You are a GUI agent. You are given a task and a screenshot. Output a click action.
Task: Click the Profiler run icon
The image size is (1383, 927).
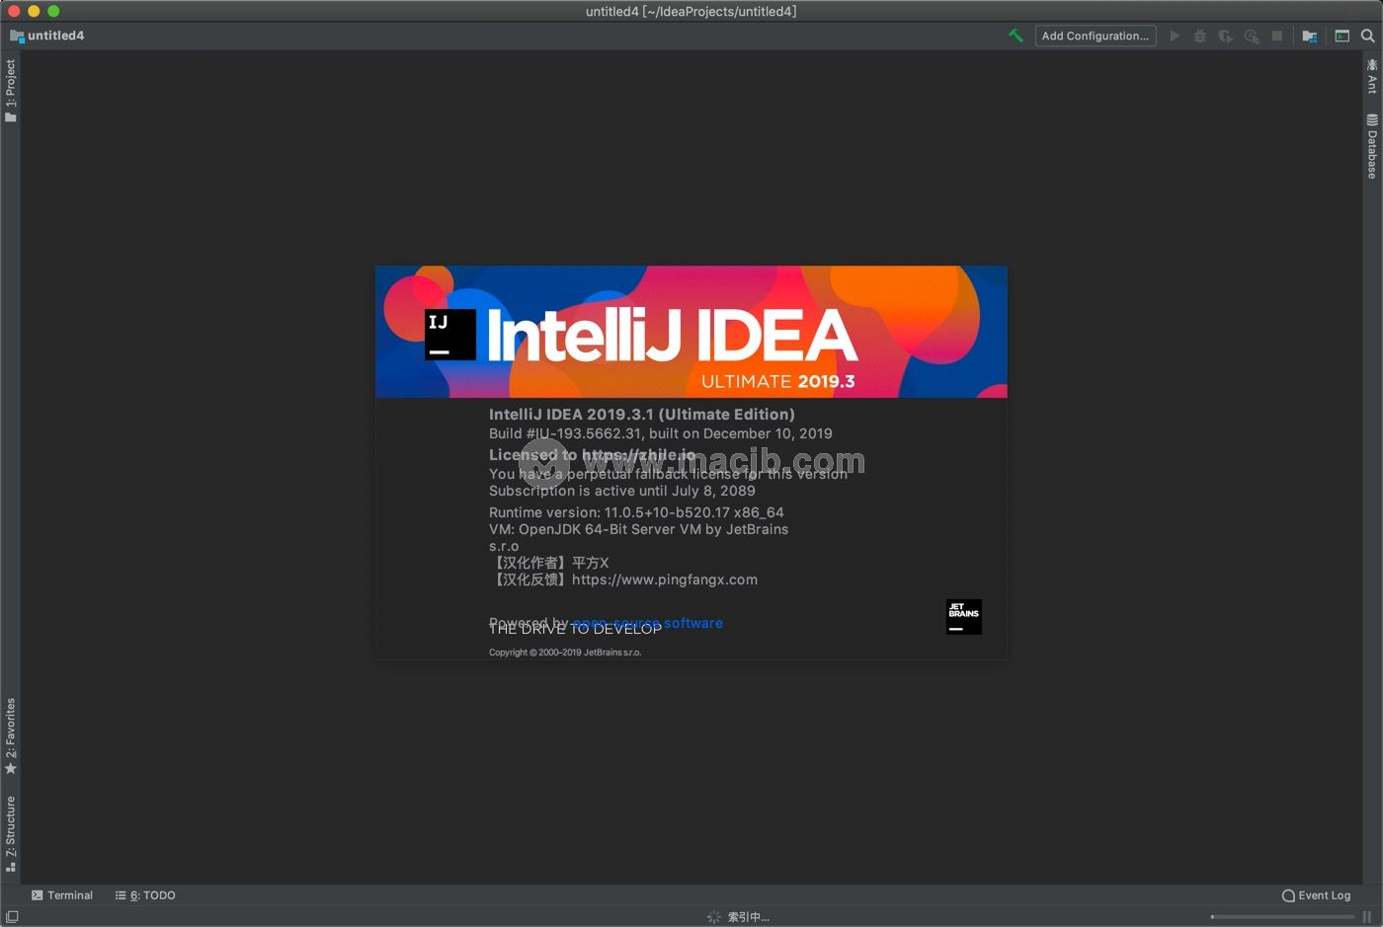tap(1252, 36)
